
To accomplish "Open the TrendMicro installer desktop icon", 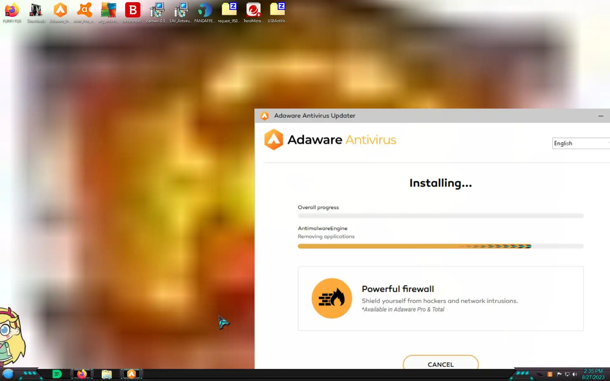I will point(253,11).
